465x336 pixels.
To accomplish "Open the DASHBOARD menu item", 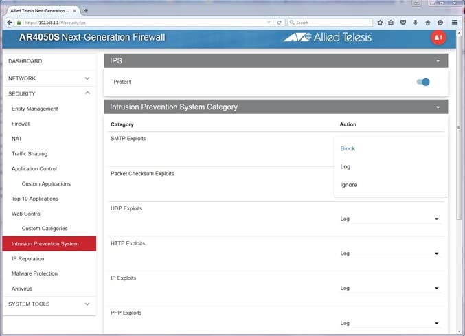I will [x=25, y=61].
